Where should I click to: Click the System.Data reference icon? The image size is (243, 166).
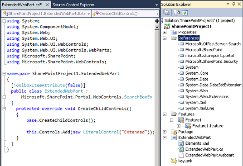pyautogui.click(x=181, y=79)
